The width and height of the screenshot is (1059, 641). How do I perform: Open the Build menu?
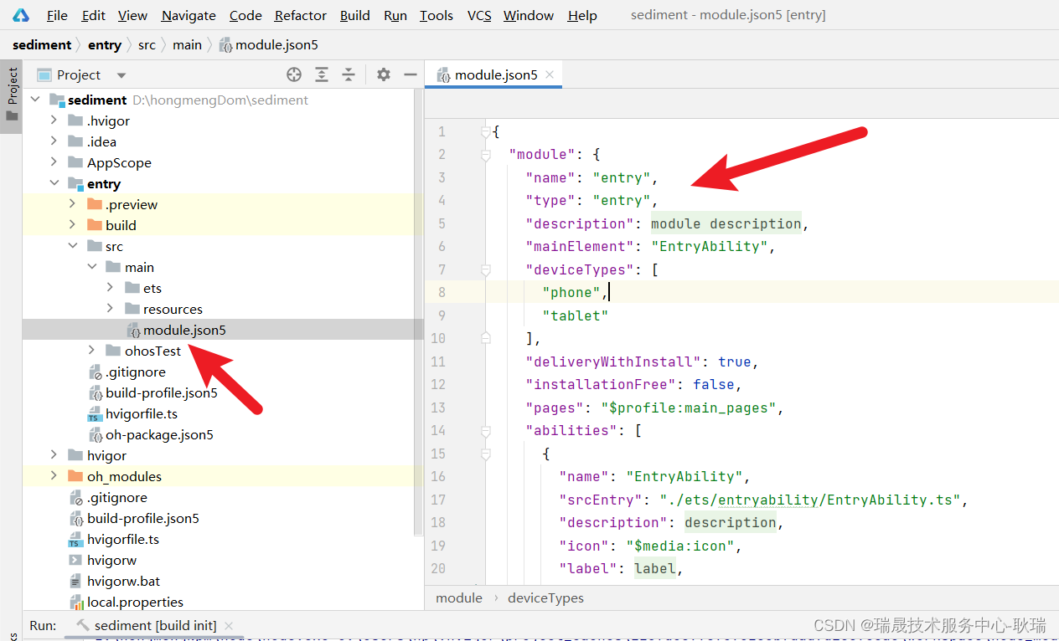click(x=355, y=15)
